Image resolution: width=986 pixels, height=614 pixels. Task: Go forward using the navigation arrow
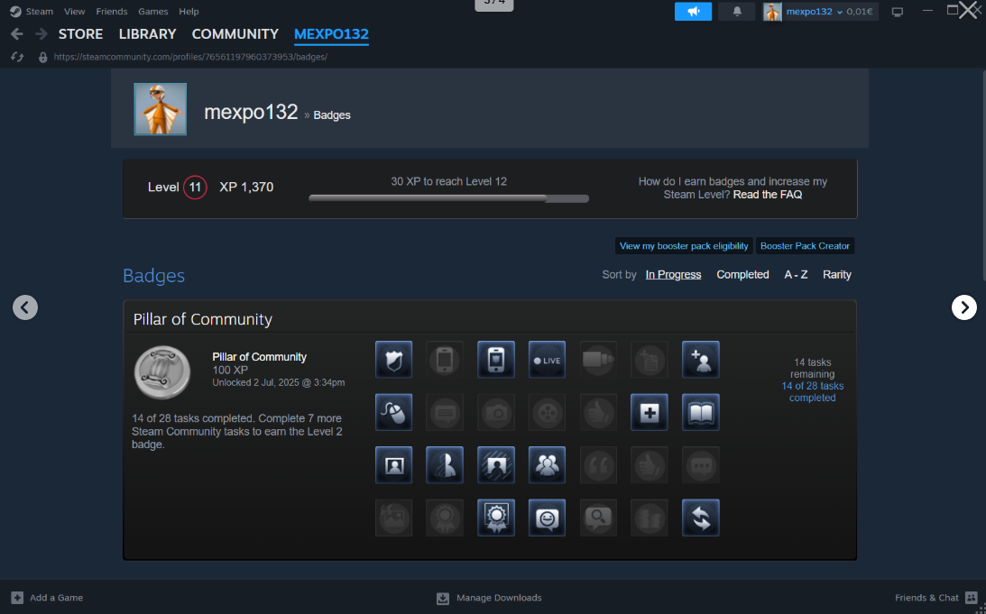pos(41,34)
